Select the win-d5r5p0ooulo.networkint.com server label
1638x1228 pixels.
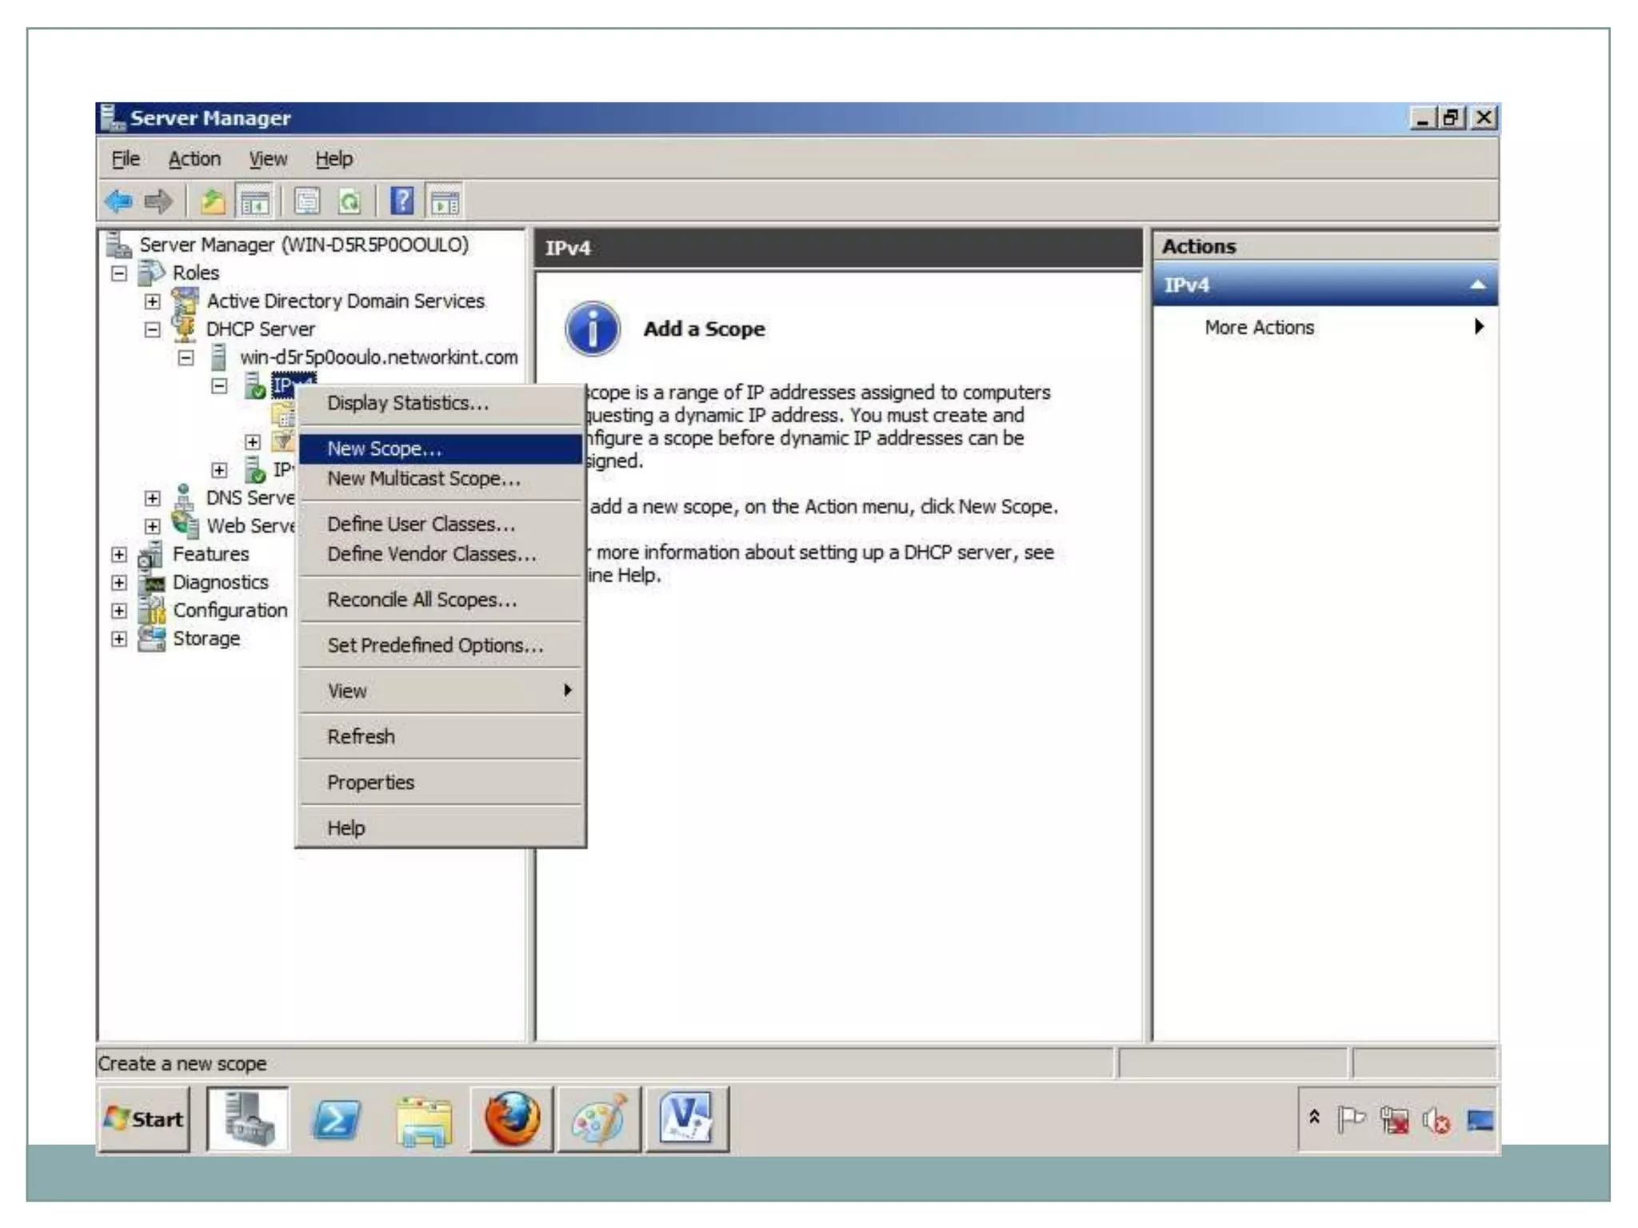point(378,357)
